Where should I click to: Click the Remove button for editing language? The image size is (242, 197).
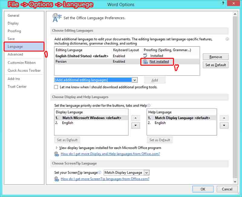[216, 57]
